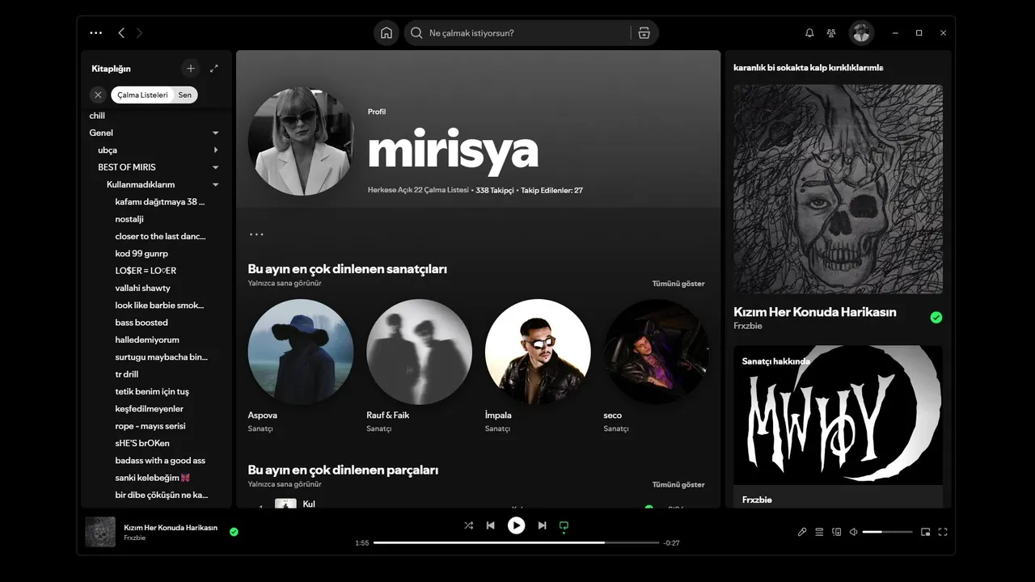Viewport: 1035px width, 582px height.
Task: Open the halledemiyorum playlist
Action: (147, 339)
